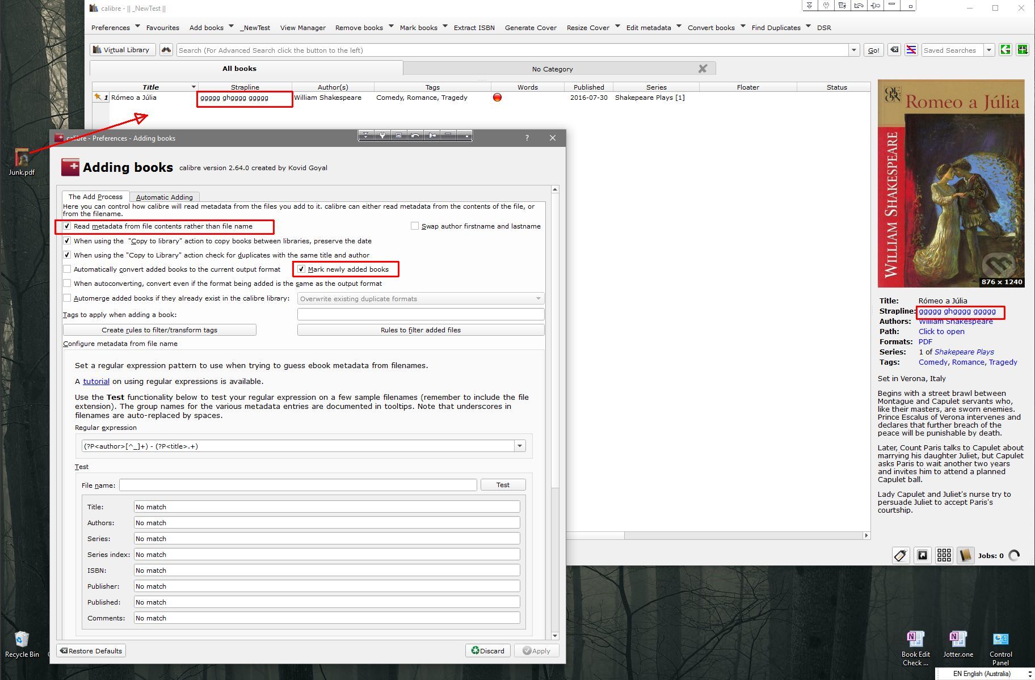The height and width of the screenshot is (680, 1035).
Task: Open Junk.pdf desktop icon
Action: pyautogui.click(x=22, y=162)
